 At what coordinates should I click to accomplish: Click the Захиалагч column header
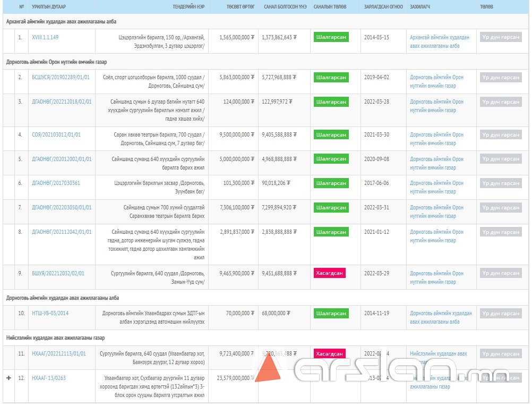coord(420,7)
